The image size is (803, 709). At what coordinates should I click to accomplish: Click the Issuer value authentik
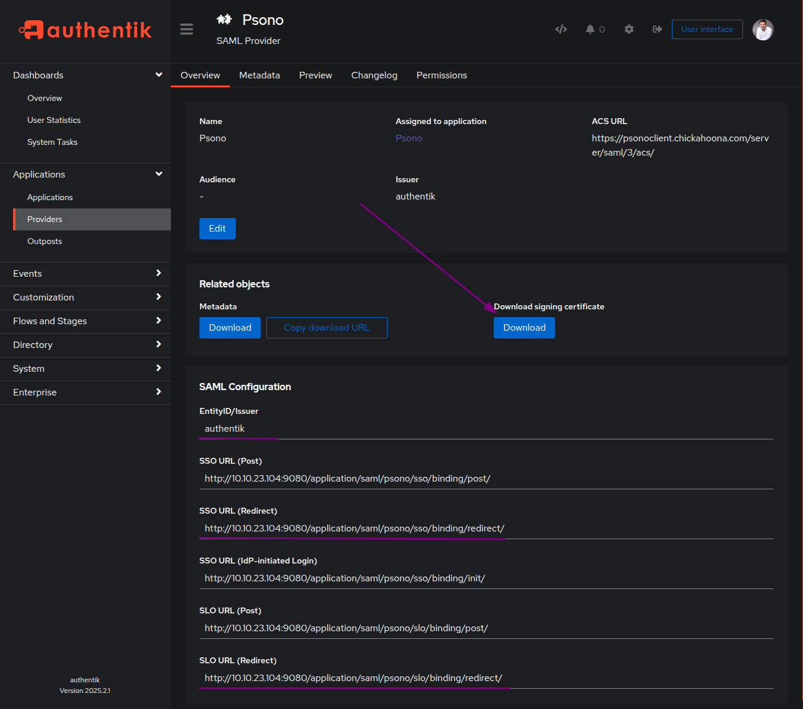(x=415, y=197)
